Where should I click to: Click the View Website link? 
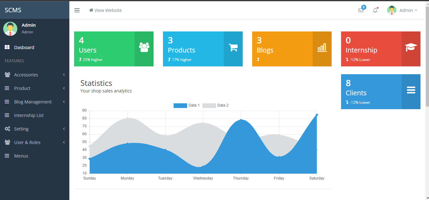coord(106,10)
